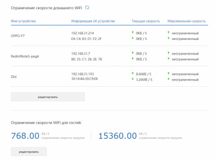Click the Текущая скорость column header
The image size is (216, 161).
[146, 21]
